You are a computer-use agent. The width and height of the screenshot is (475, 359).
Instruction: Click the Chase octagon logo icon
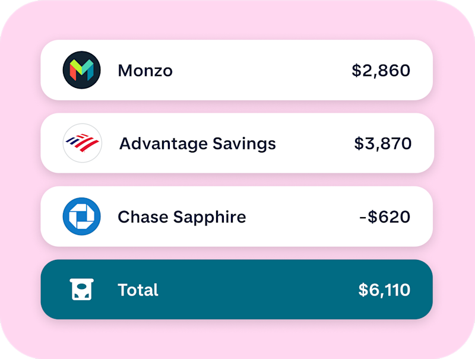82,217
